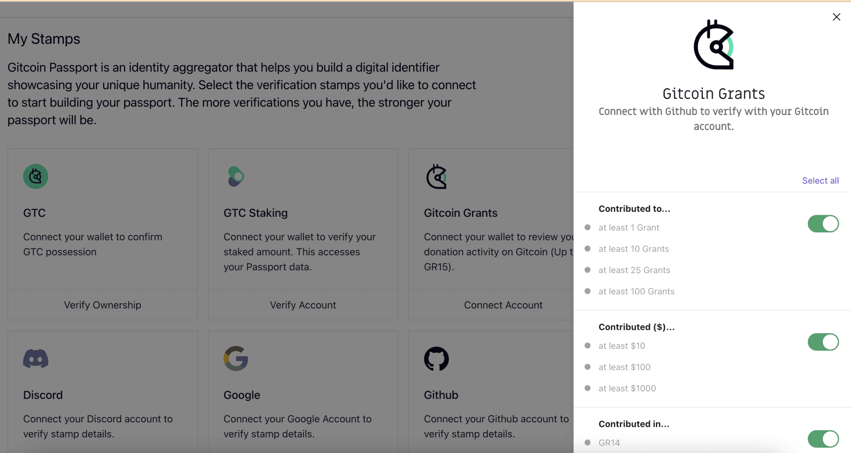Click the 'Gitcoin Grants' panel title
Viewport: 851px width, 453px height.
(x=714, y=93)
